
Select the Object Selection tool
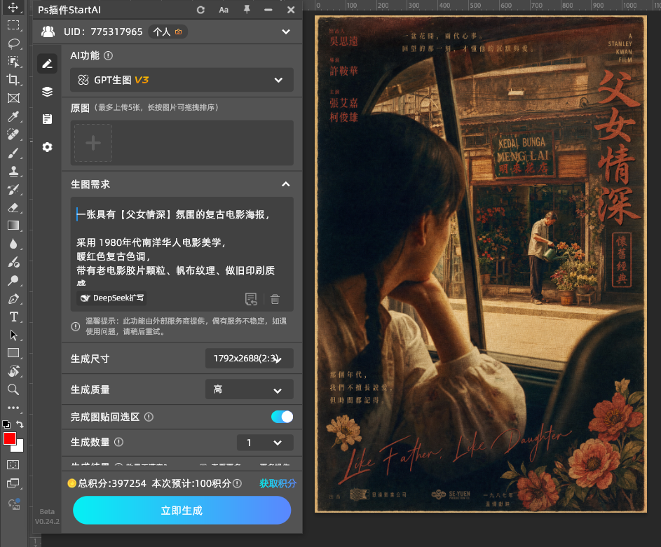tap(13, 62)
